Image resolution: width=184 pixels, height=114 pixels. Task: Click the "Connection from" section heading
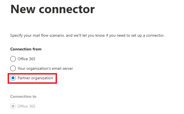(26, 49)
